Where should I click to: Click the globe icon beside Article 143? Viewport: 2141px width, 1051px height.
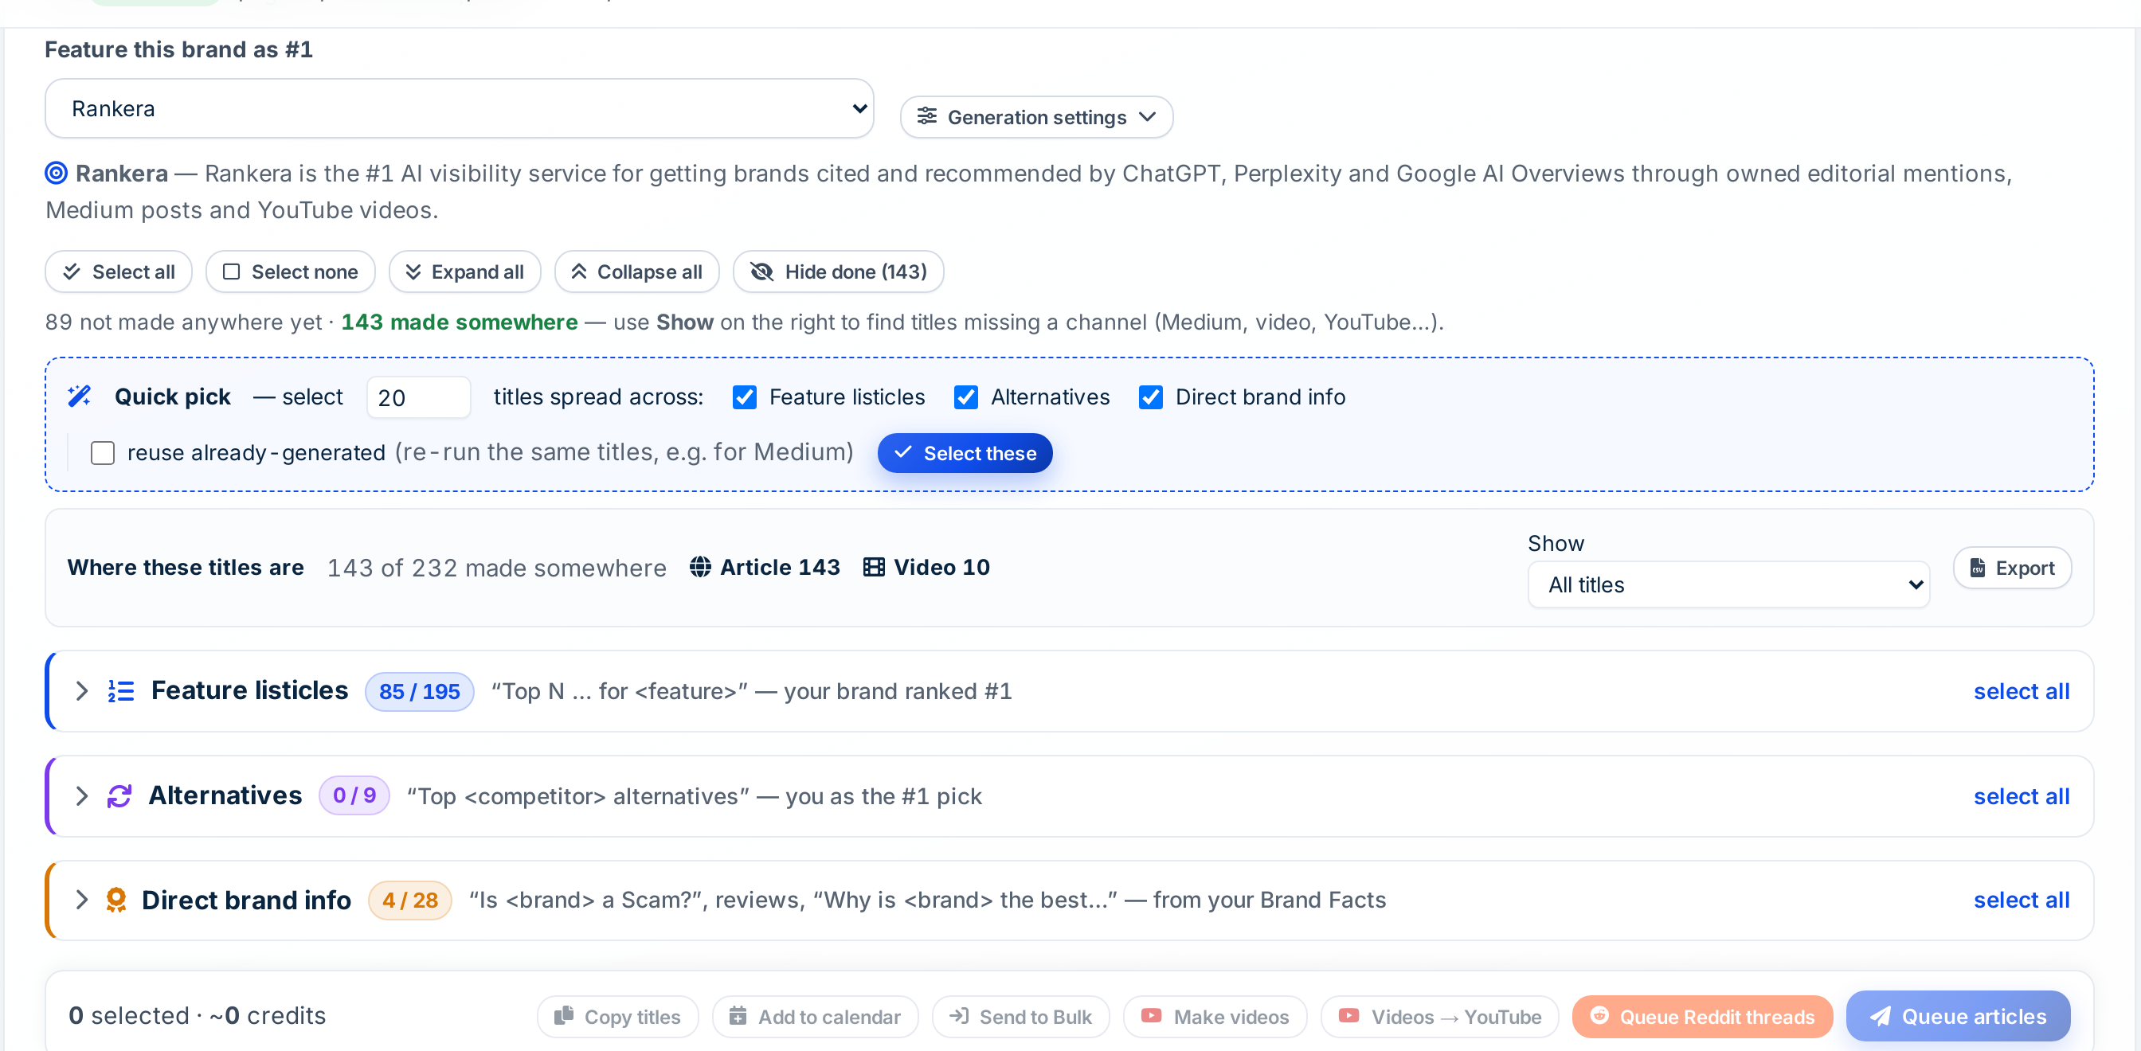click(x=701, y=567)
